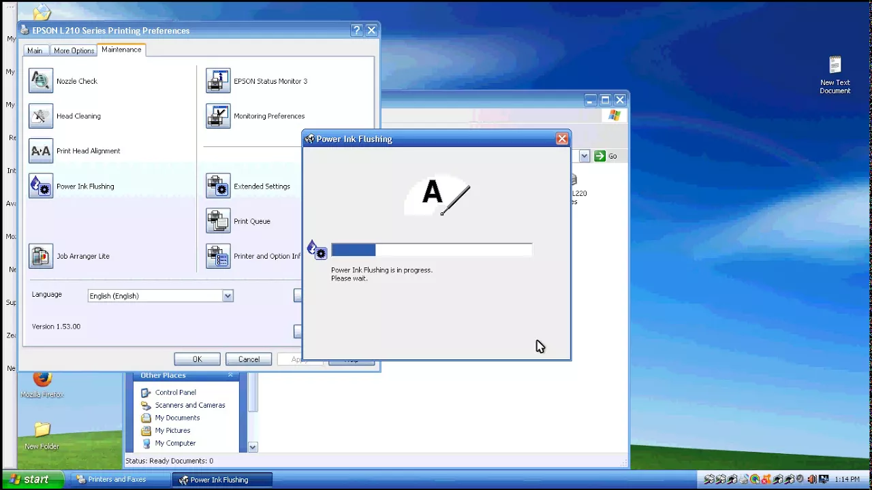Click Extended Settings text
This screenshot has width=872, height=490.
pos(262,186)
